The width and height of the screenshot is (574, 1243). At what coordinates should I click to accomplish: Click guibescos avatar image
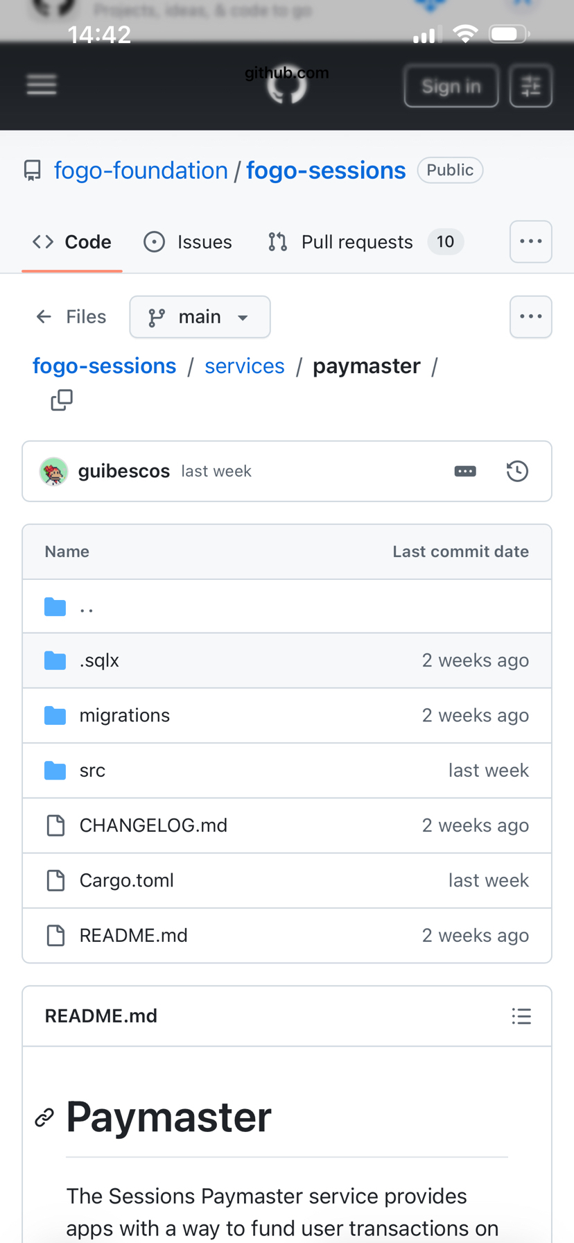(x=54, y=472)
